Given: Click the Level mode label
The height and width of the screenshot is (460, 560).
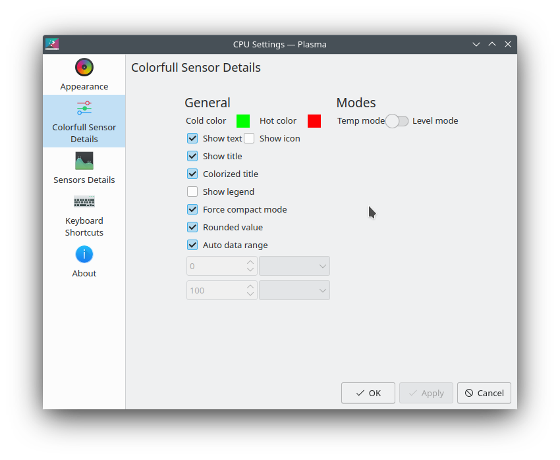Looking at the screenshot, I should pyautogui.click(x=435, y=121).
